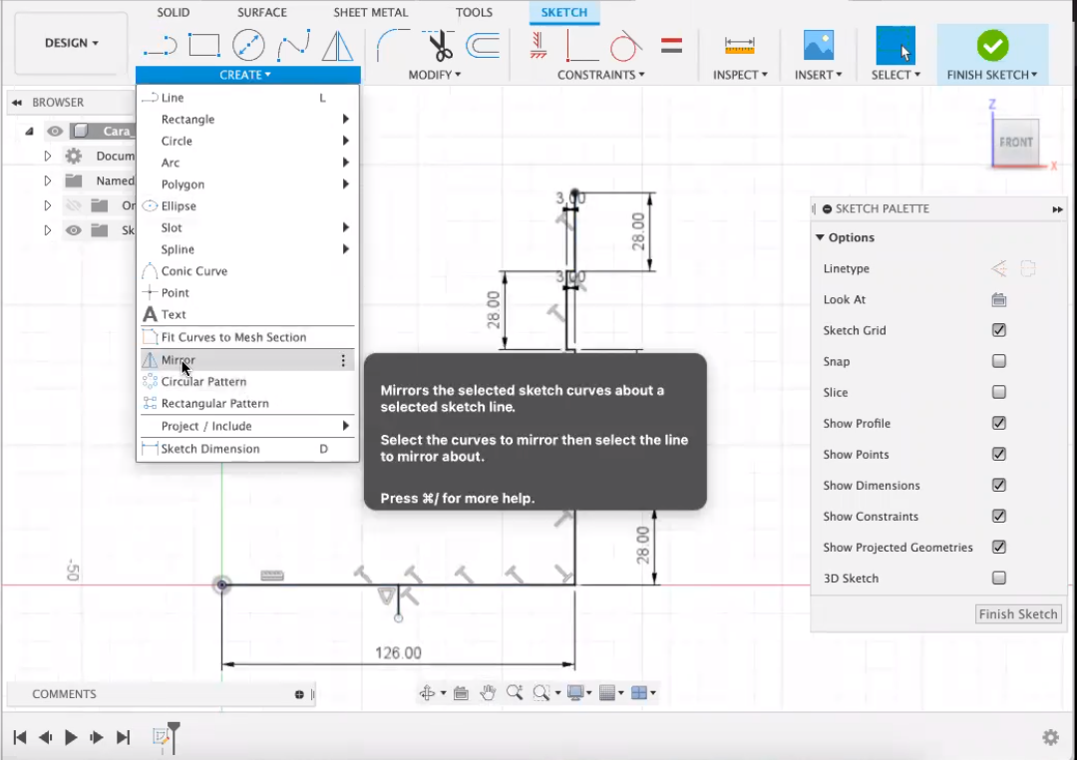
Task: Open the INSERT dropdown menu
Action: 818,75
